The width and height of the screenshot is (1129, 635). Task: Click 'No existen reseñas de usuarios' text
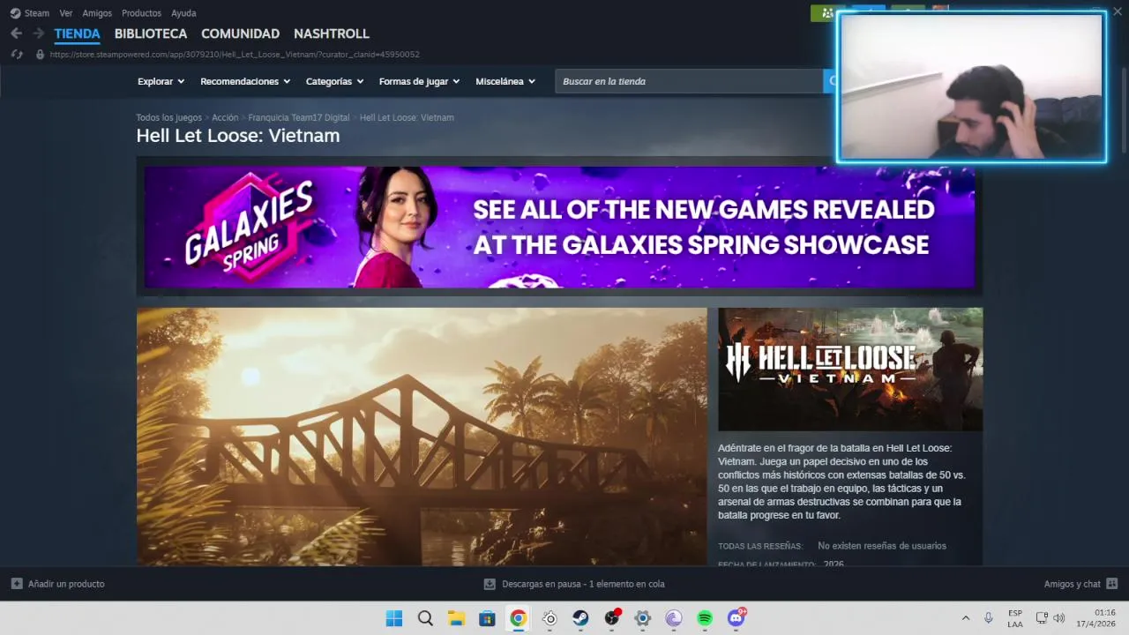882,546
